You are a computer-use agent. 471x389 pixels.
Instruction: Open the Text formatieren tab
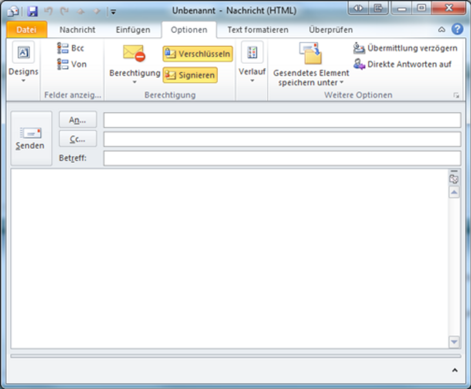click(x=258, y=30)
